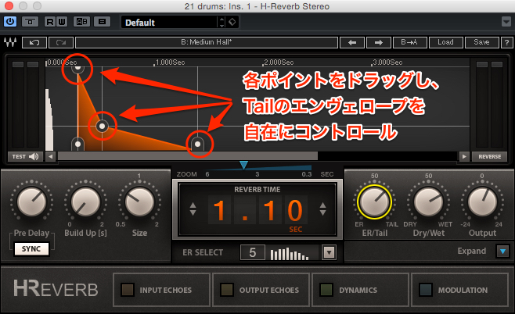Click the HReverb logo text
The width and height of the screenshot is (515, 314).
pos(56,289)
